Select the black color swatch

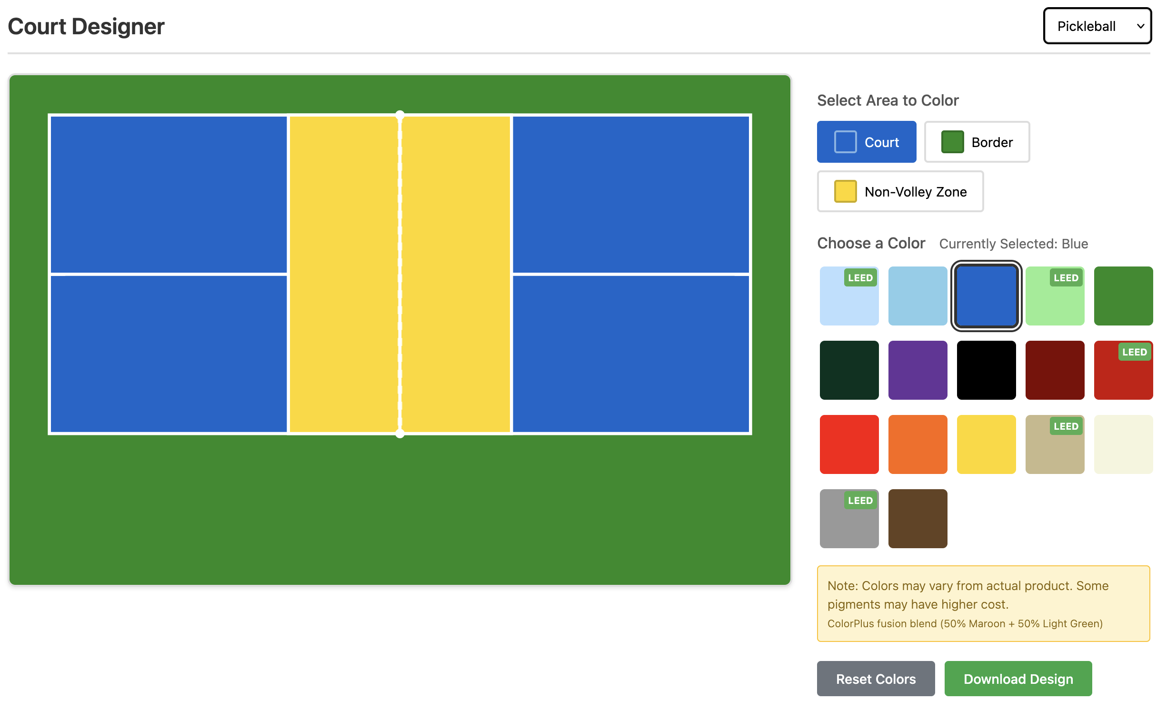pos(986,370)
